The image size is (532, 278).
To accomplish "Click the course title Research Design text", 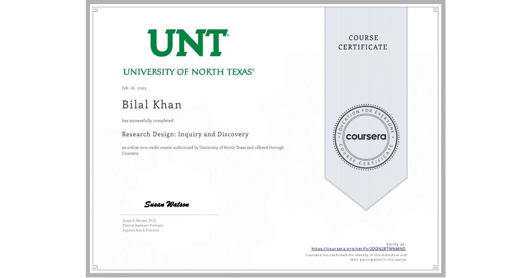I will 185,134.
